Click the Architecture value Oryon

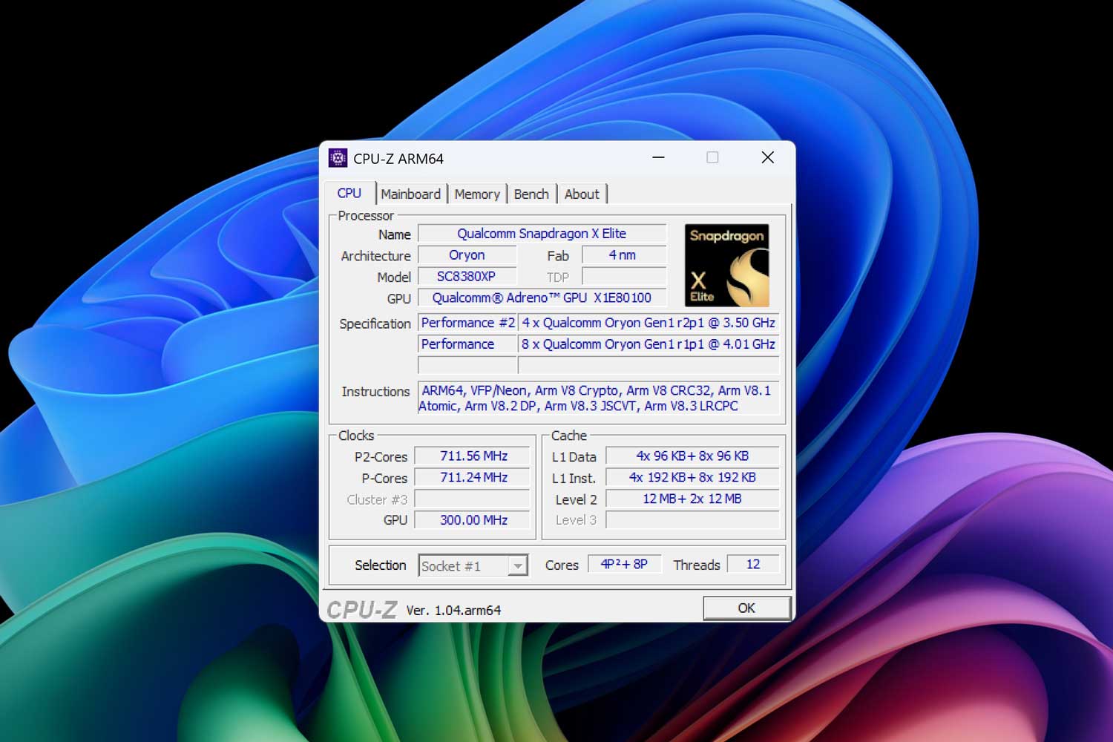(467, 255)
